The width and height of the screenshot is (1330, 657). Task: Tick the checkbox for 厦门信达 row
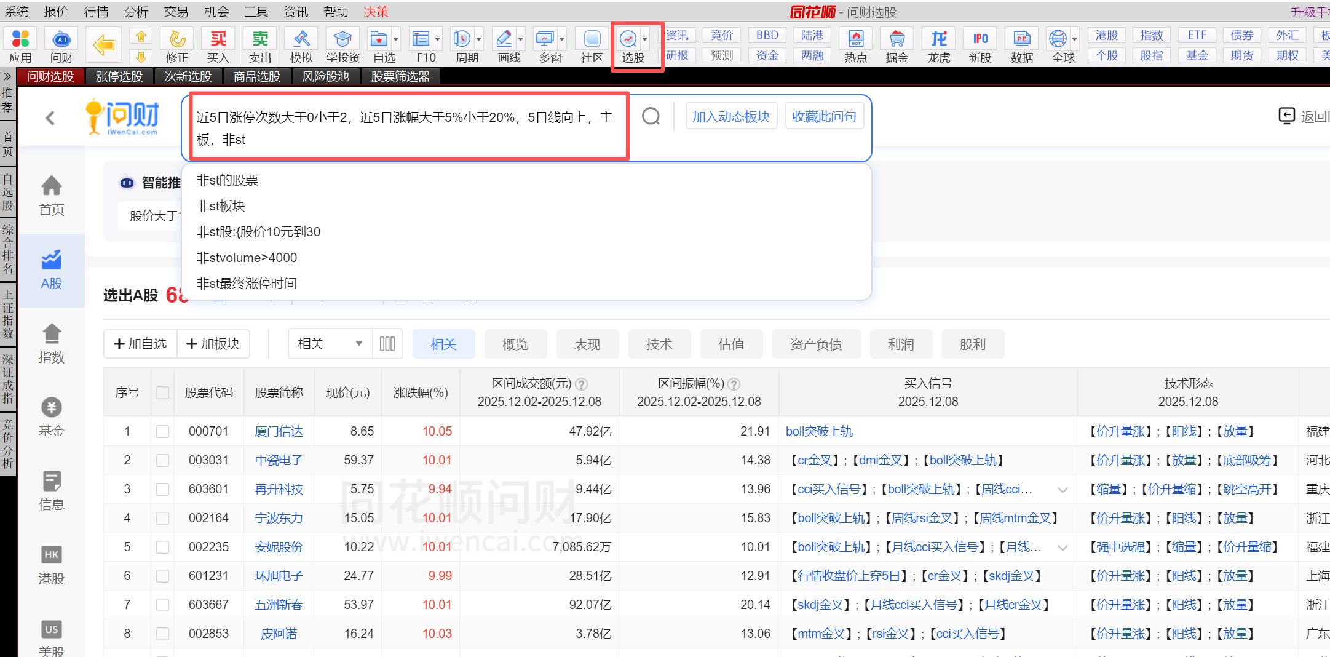click(162, 431)
